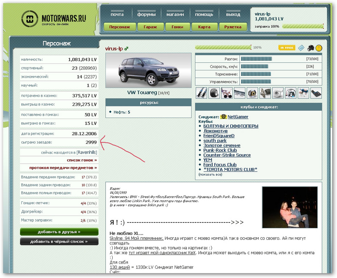Expand clubs list with показать все

(x=210, y=175)
